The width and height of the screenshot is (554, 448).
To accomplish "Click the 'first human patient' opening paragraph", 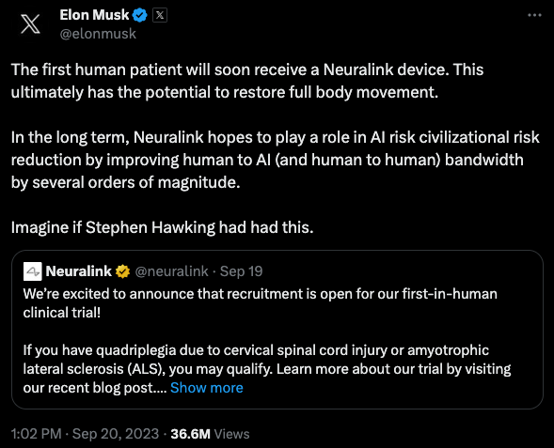I will (247, 81).
